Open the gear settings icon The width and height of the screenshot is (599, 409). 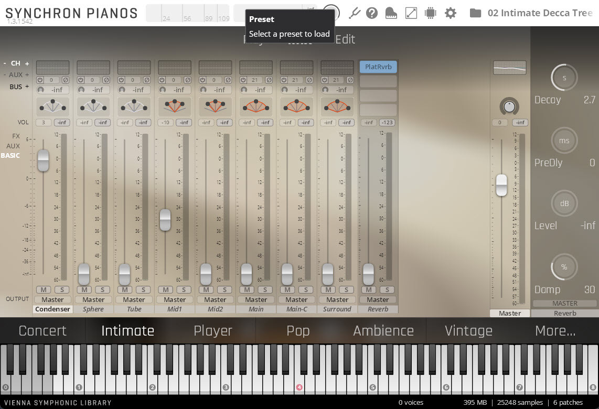pos(451,13)
